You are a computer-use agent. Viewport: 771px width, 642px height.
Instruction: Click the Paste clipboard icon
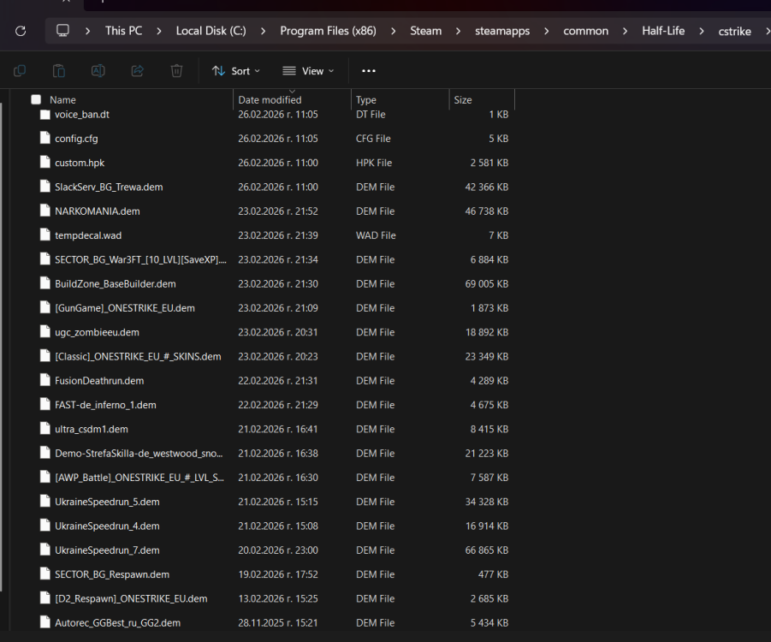pos(59,71)
